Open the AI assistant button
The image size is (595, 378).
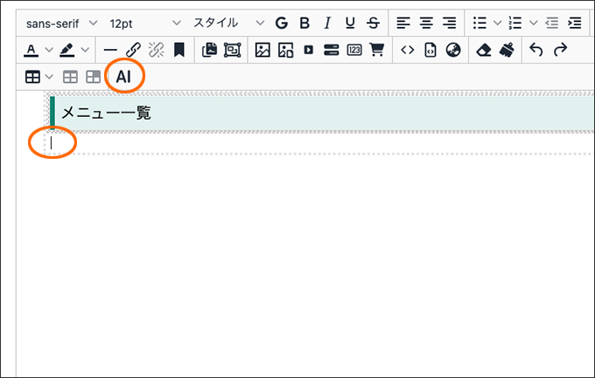pos(123,77)
